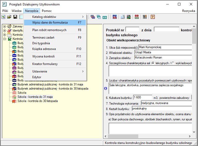Image resolution: width=198 pixels, height=146 pixels.
Task: Click the "Protokół nr" input field
Action: 132,30
